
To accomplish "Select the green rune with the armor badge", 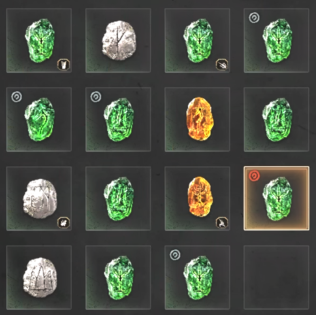I will click(40, 41).
